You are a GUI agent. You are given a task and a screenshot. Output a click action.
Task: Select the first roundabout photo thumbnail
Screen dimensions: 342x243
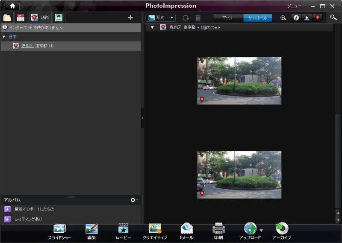click(x=239, y=81)
